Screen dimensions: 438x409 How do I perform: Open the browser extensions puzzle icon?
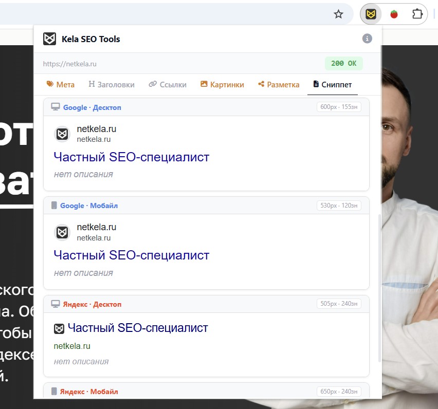point(417,14)
